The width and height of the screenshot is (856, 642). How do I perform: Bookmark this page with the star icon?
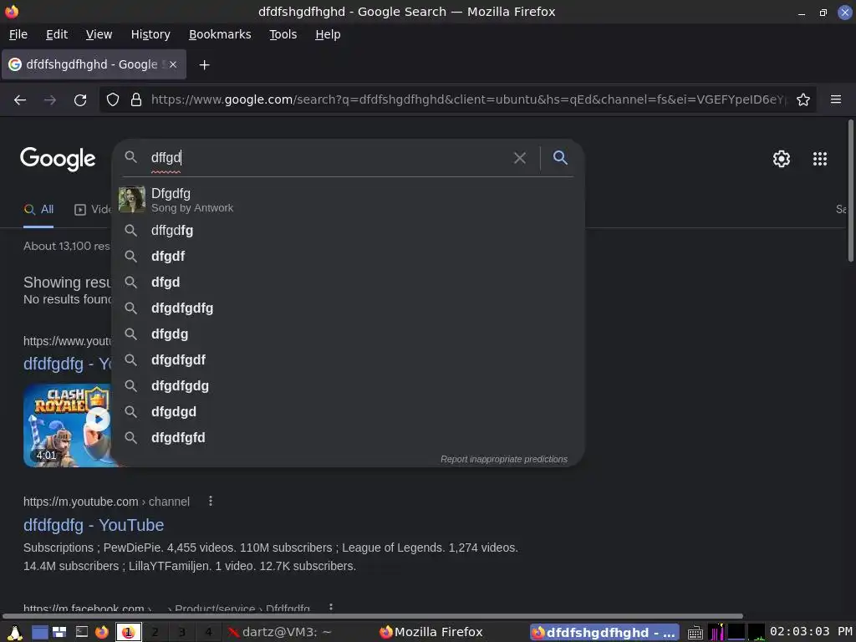click(803, 99)
